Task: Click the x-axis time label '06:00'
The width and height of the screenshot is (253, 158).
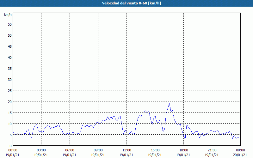Action: click(x=70, y=150)
